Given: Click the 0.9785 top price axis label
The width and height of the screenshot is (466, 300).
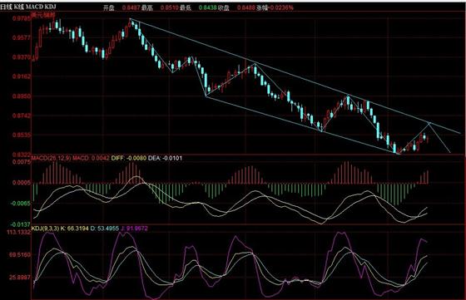Looking at the screenshot, I should 22,18.
